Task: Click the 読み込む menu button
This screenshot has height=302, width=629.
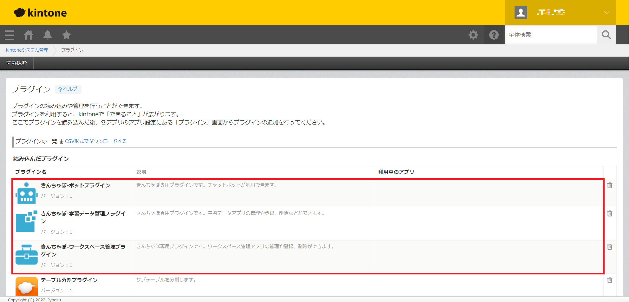Action: pos(17,63)
